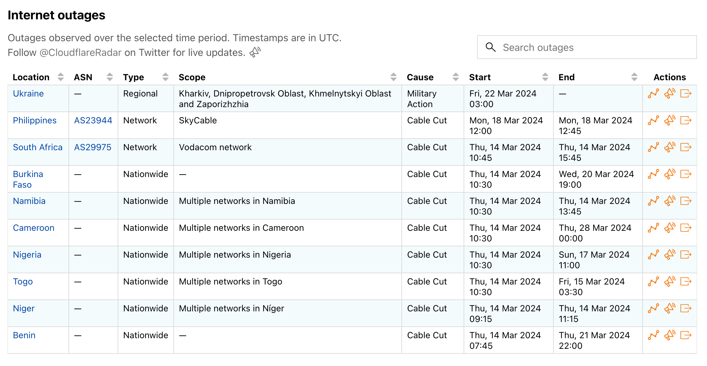Open the chart icon for Ukraine outage
The width and height of the screenshot is (707, 366).
click(x=653, y=93)
